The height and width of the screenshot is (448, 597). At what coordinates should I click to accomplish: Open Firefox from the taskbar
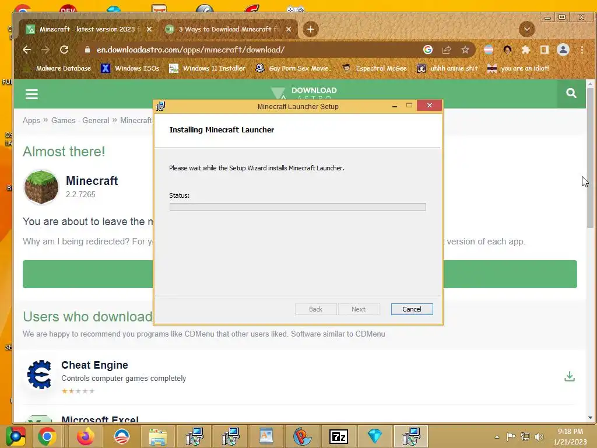85,436
